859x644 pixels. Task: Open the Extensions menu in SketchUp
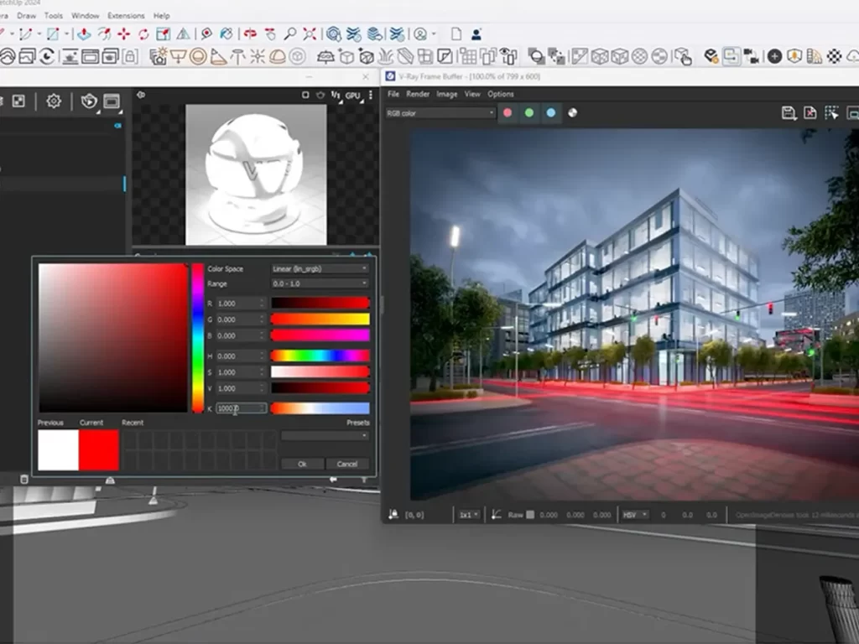tap(126, 15)
